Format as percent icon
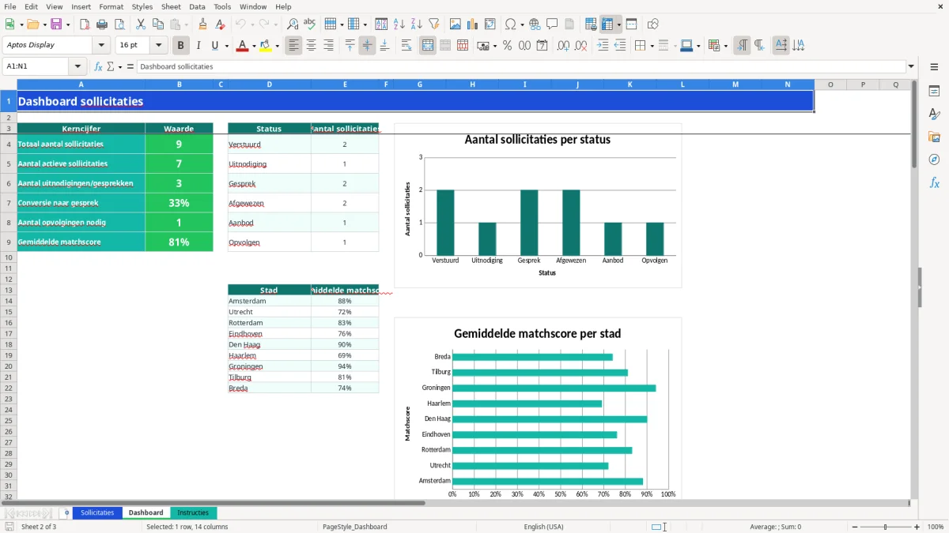This screenshot has width=949, height=533. (507, 46)
